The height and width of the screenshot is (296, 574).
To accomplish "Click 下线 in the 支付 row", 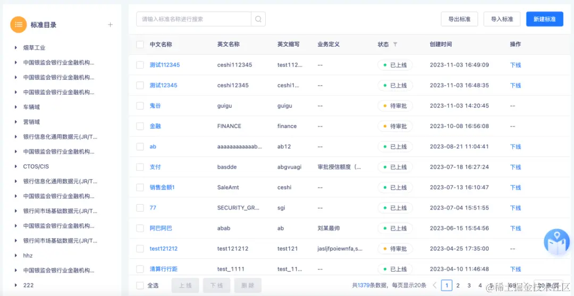I will click(x=516, y=167).
